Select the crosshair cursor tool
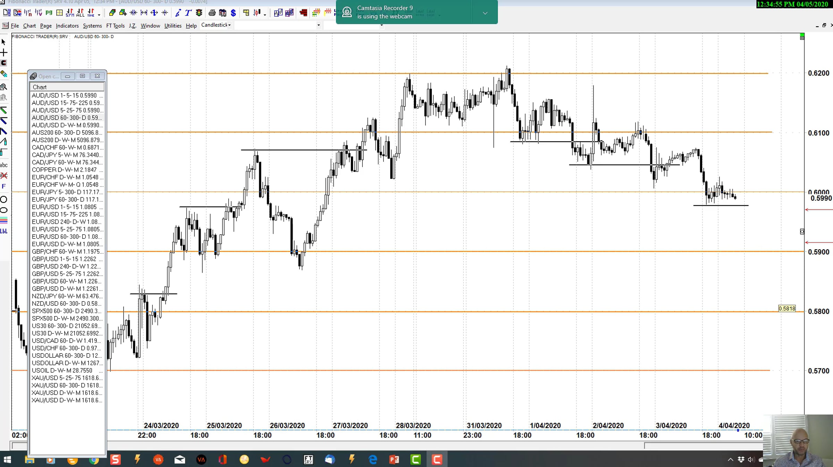833x467 pixels. click(4, 53)
